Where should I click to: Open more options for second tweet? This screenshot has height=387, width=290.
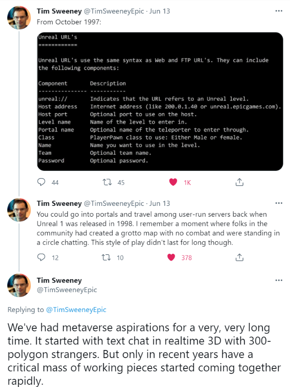[279, 203]
